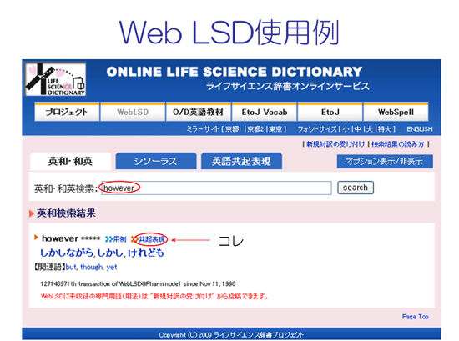This screenshot has width=459, height=341.
Task: Open the WebSpell navigation item
Action: 396,112
